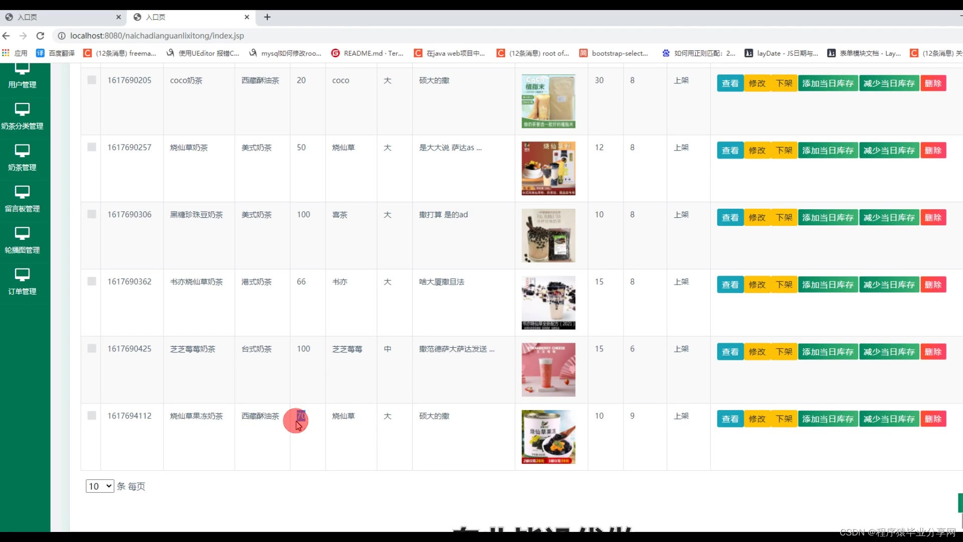Image resolution: width=963 pixels, height=542 pixels.
Task: Click 添加当日库存 for 书亦烧仙草奶茶 row
Action: tap(828, 285)
